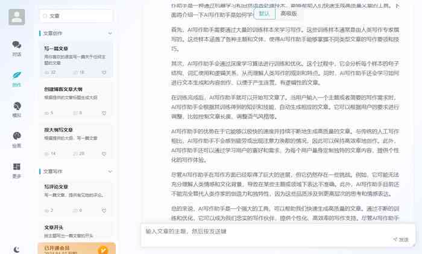
Task: Favorite the 创建博客文章大纲 card heart
Action: (104, 113)
